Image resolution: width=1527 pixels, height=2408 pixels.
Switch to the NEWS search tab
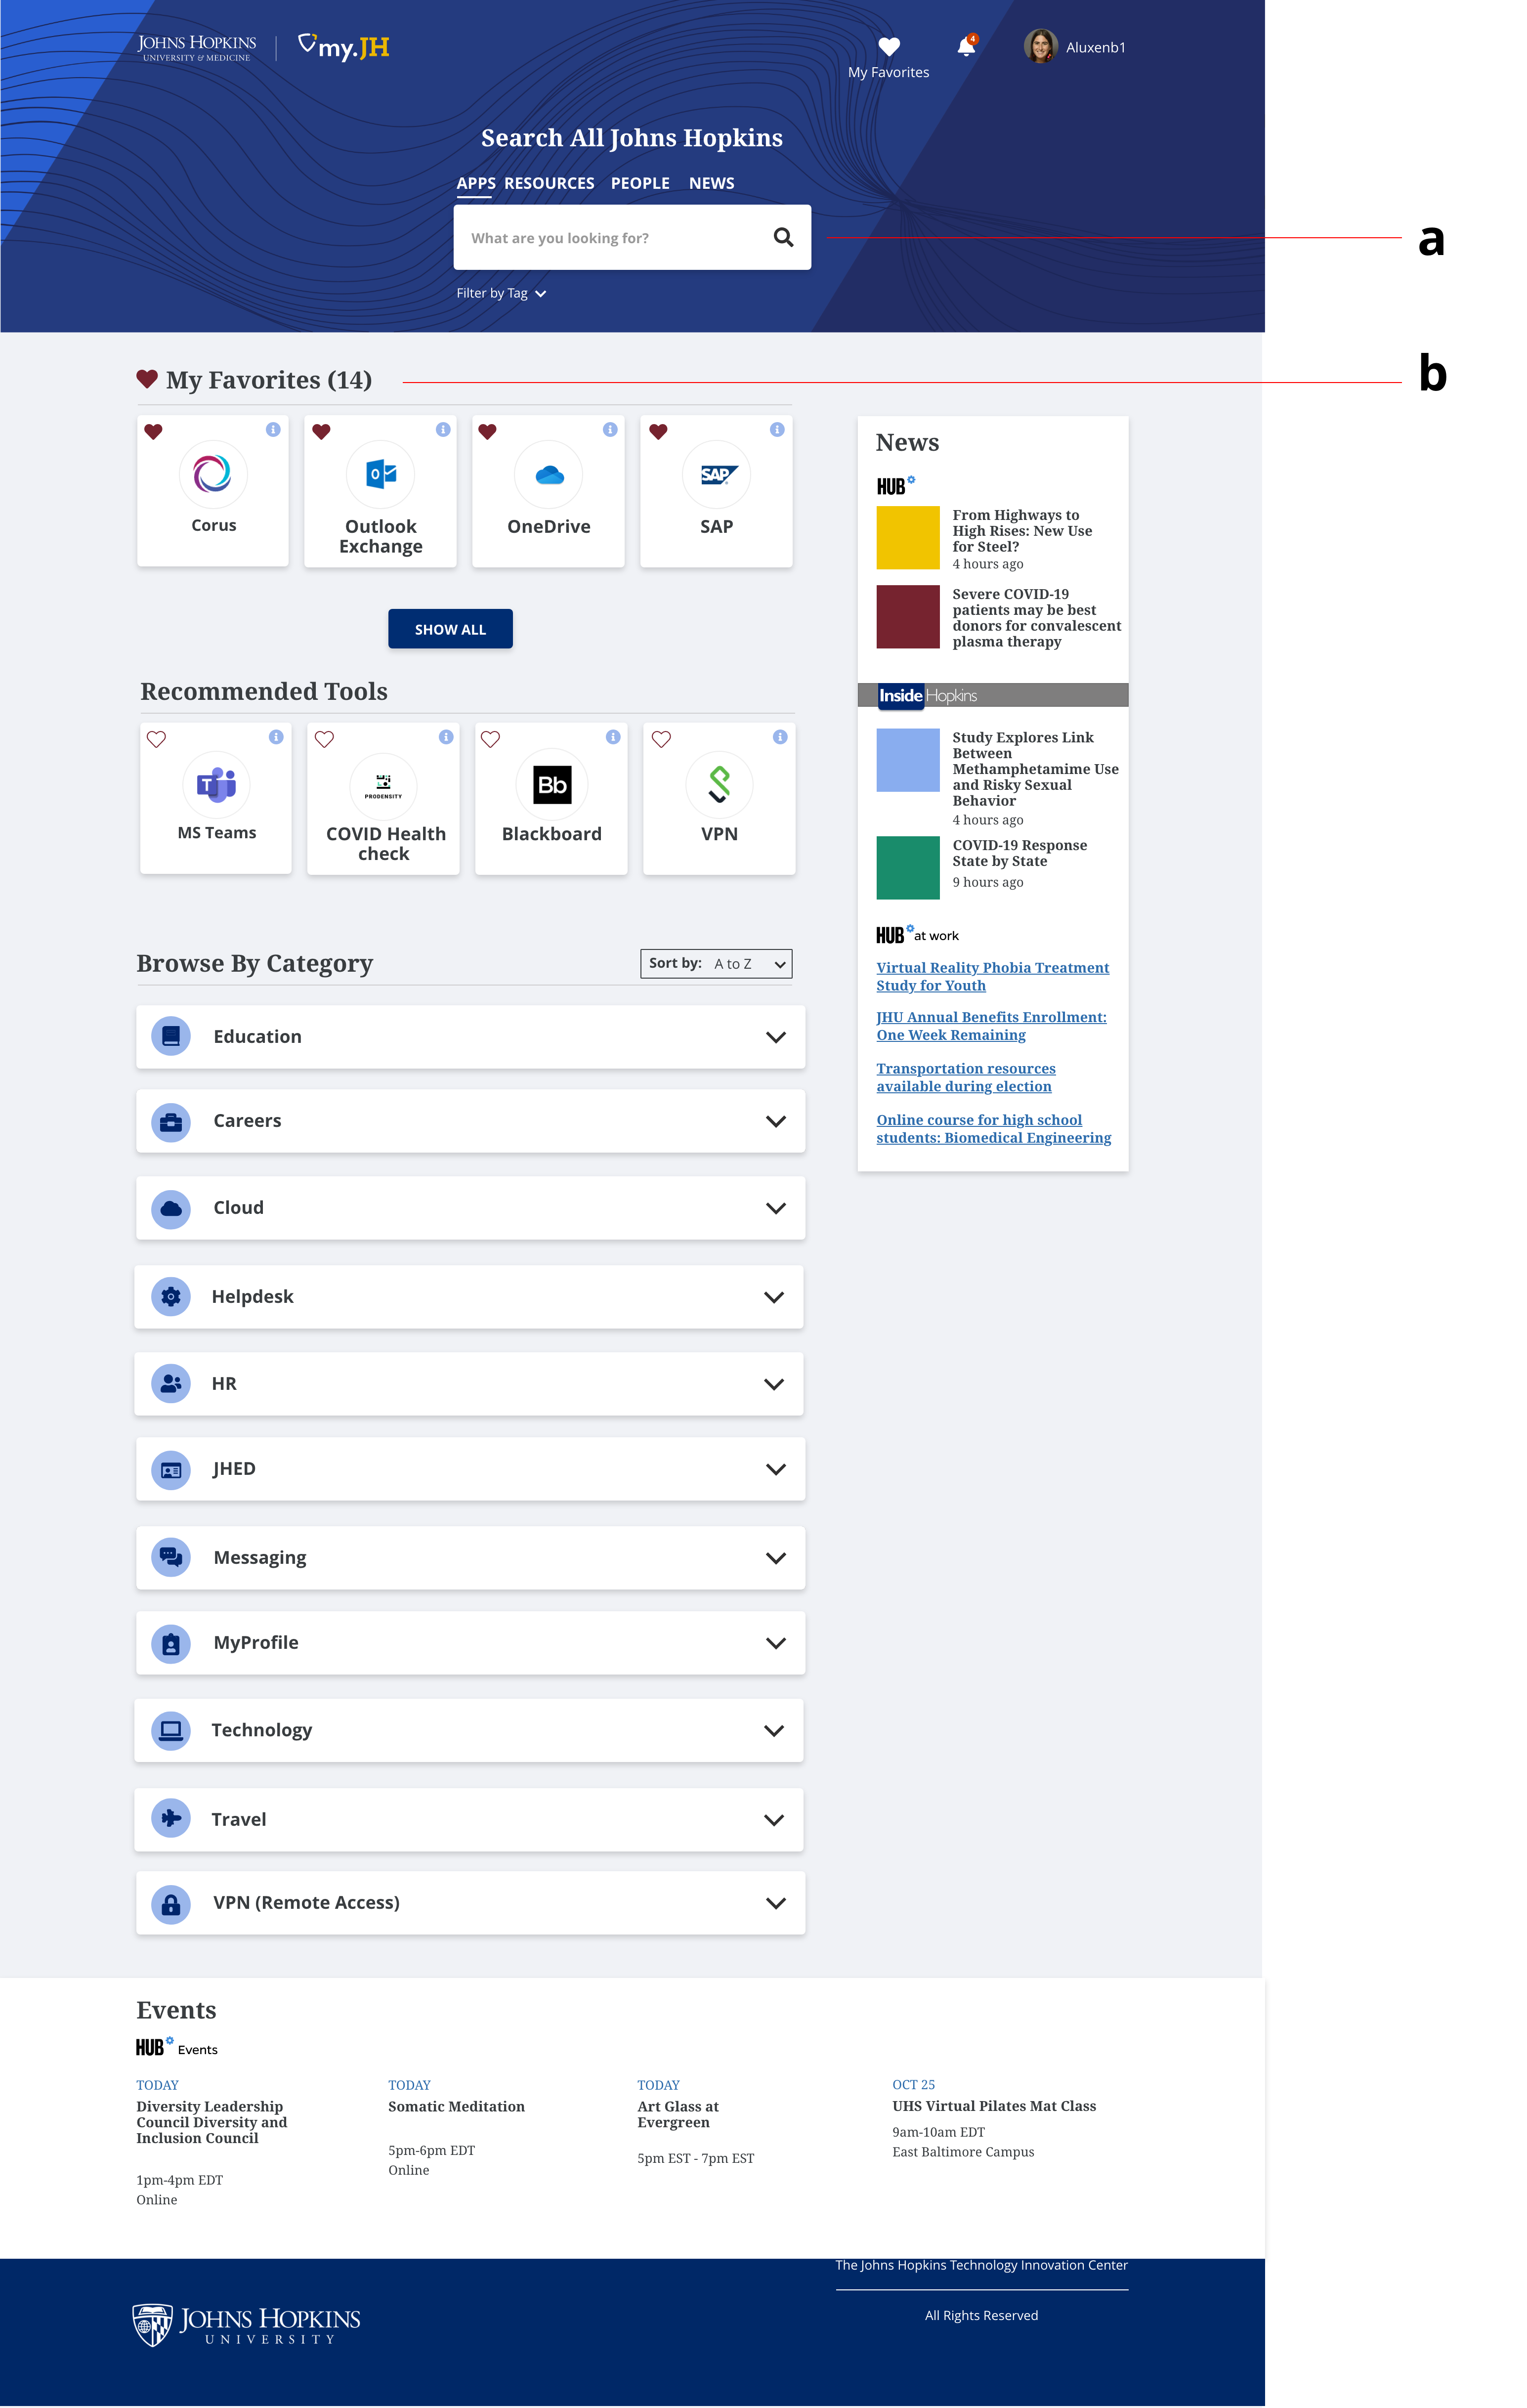711,183
